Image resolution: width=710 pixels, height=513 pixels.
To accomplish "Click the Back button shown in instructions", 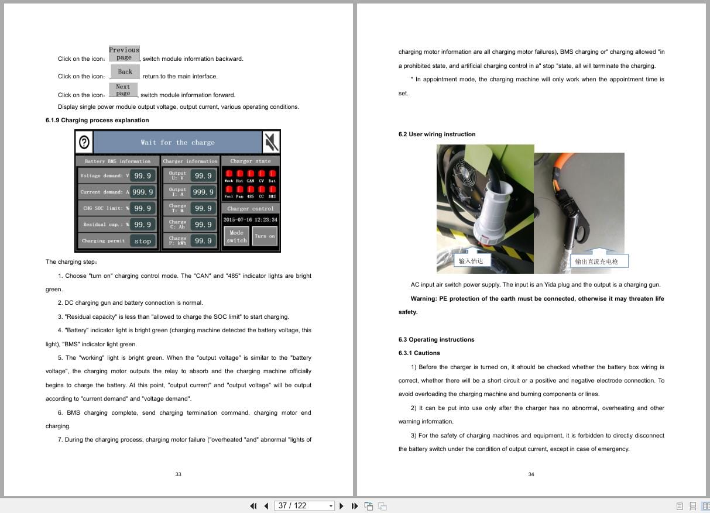I will point(125,71).
